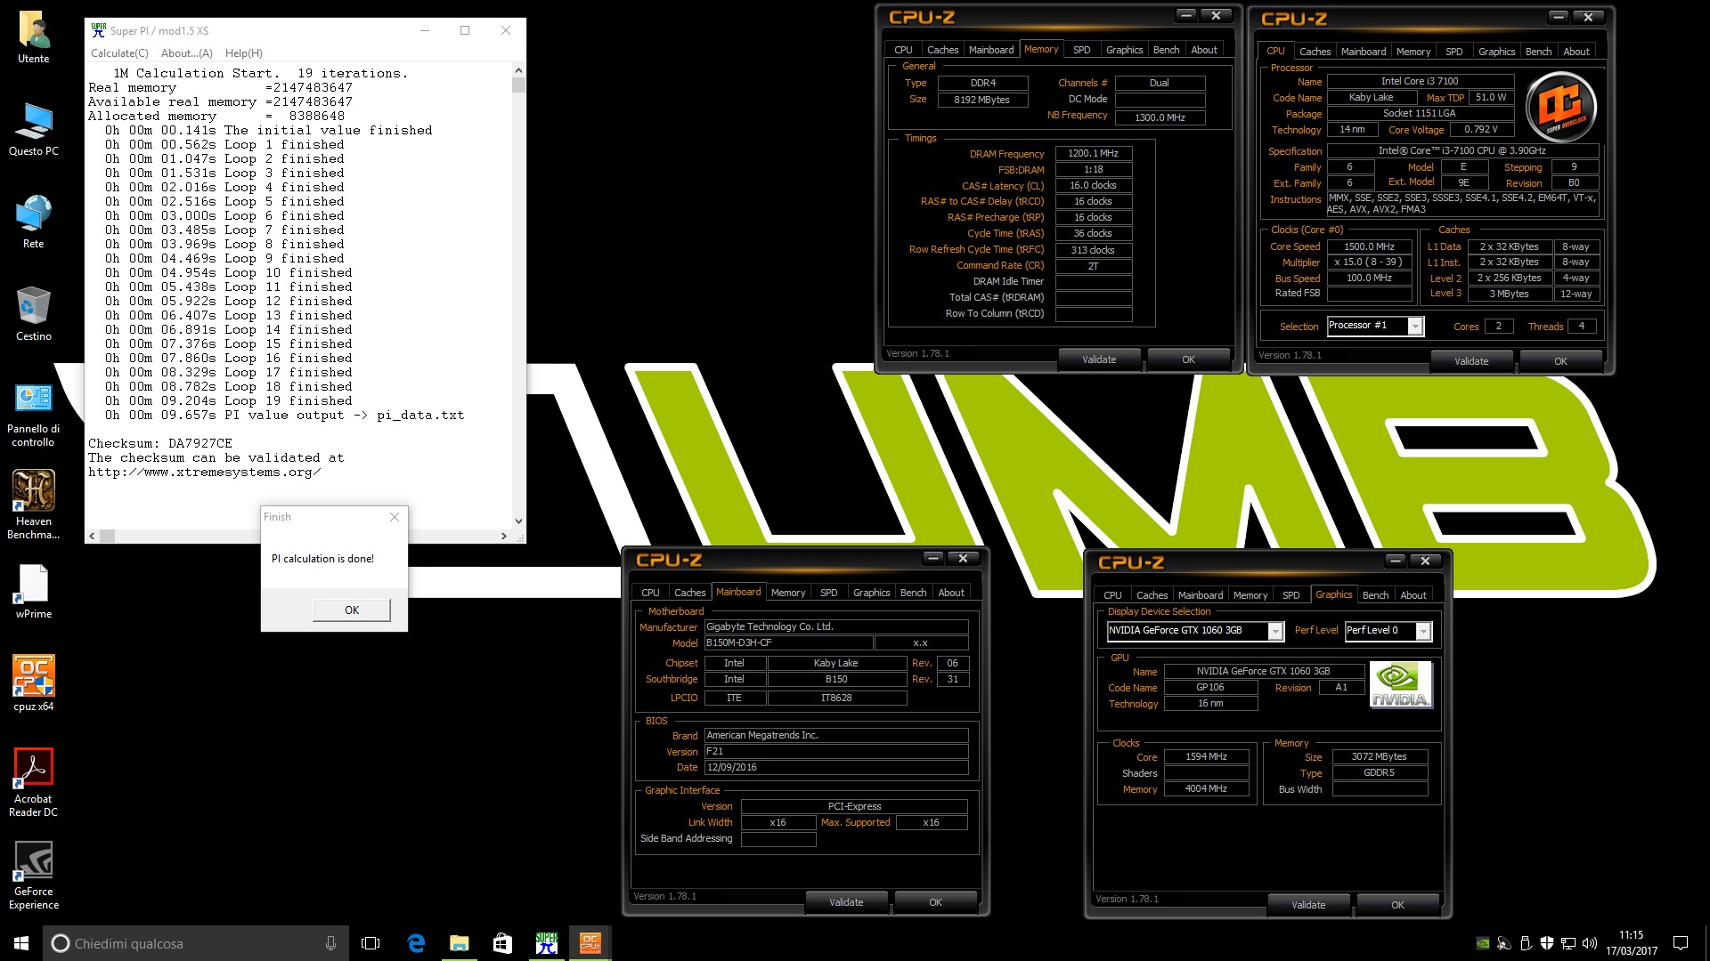
Task: Open Acrobat Reader DC desktop shortcut
Action: pos(34,783)
